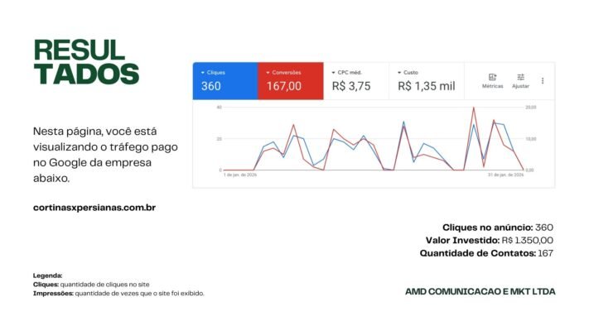Click the Legenda label

[x=48, y=275]
